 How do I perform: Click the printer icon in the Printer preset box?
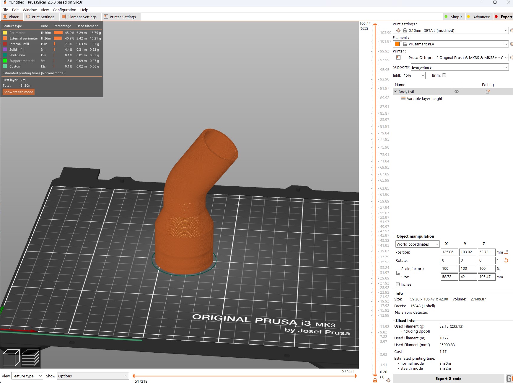click(x=398, y=57)
